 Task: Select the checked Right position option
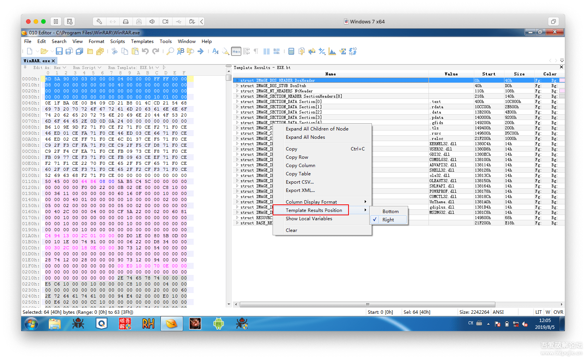tap(389, 219)
